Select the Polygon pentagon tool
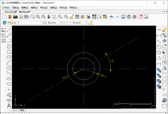This screenshot has width=168, height=114. 9,46
